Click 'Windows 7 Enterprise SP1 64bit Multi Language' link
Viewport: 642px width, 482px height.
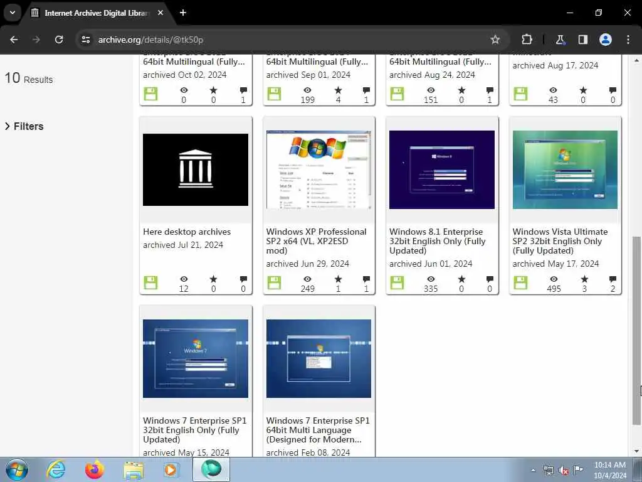click(x=318, y=430)
